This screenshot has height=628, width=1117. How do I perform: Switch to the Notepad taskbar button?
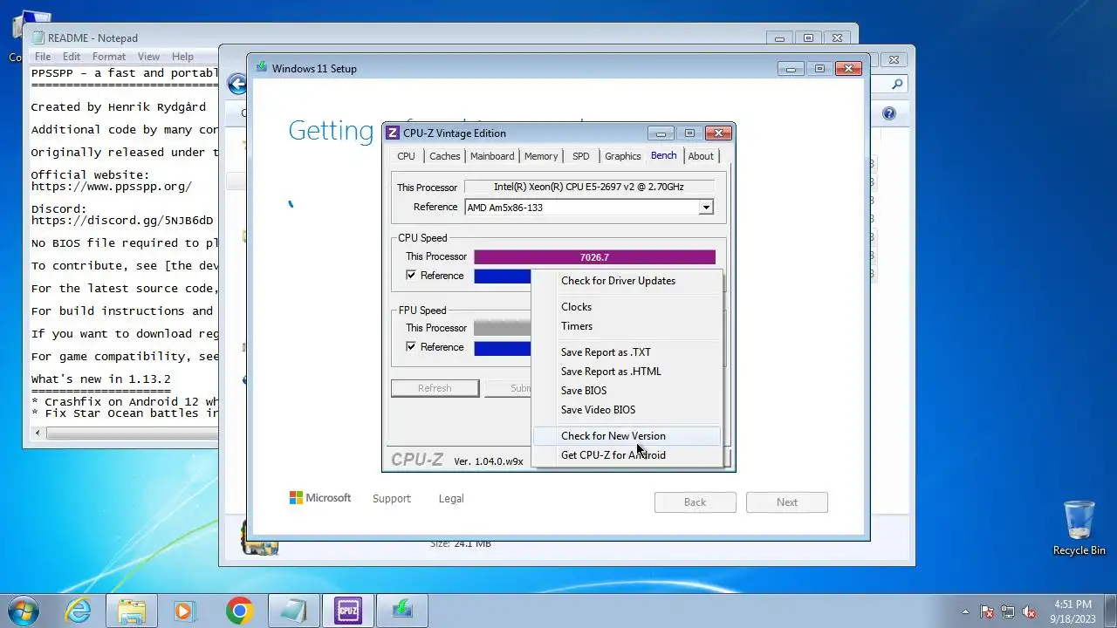[293, 611]
